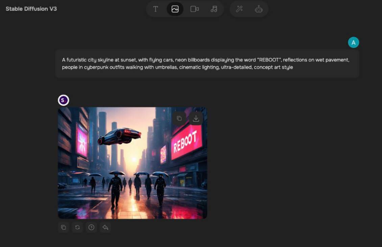Click the flying car in the image
The image size is (382, 247).
coord(119,136)
